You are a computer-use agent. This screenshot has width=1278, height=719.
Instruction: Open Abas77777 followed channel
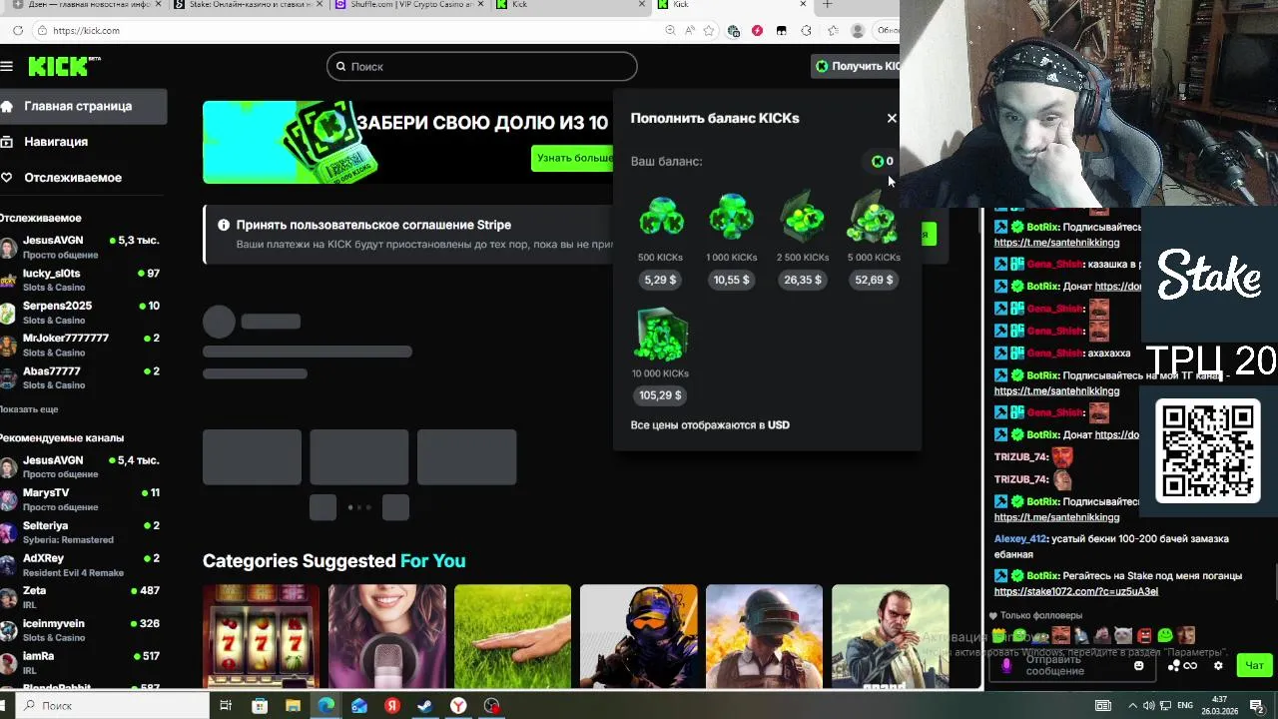[x=80, y=377]
